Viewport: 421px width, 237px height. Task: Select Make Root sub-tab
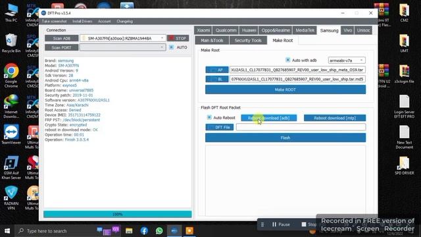pos(282,40)
